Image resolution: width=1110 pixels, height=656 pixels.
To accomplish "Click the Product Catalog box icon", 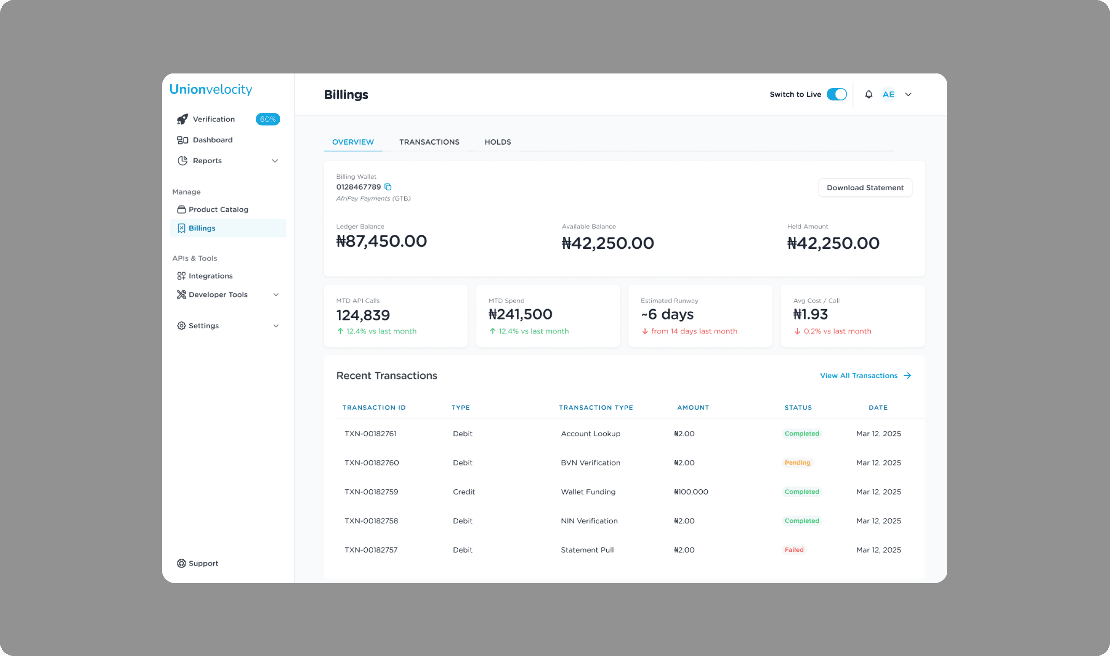I will (181, 210).
